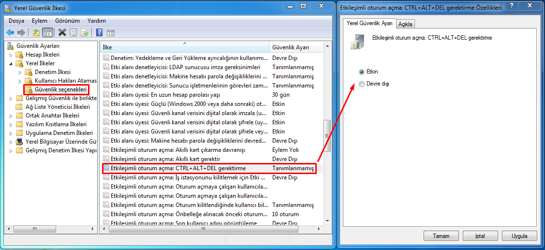Collapse the Yerel İlkeler tree node

pos(11,63)
